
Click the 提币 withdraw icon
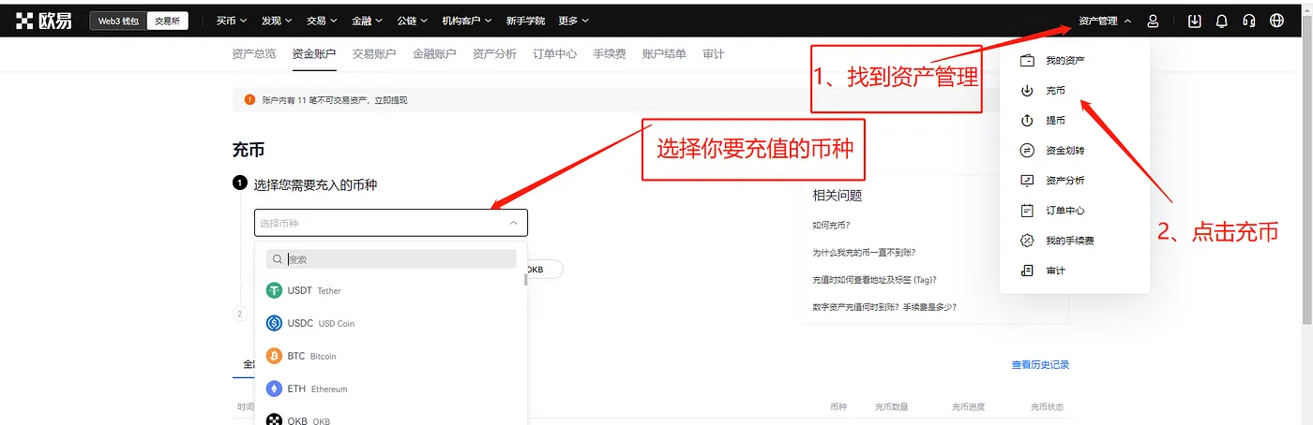pyautogui.click(x=1027, y=121)
